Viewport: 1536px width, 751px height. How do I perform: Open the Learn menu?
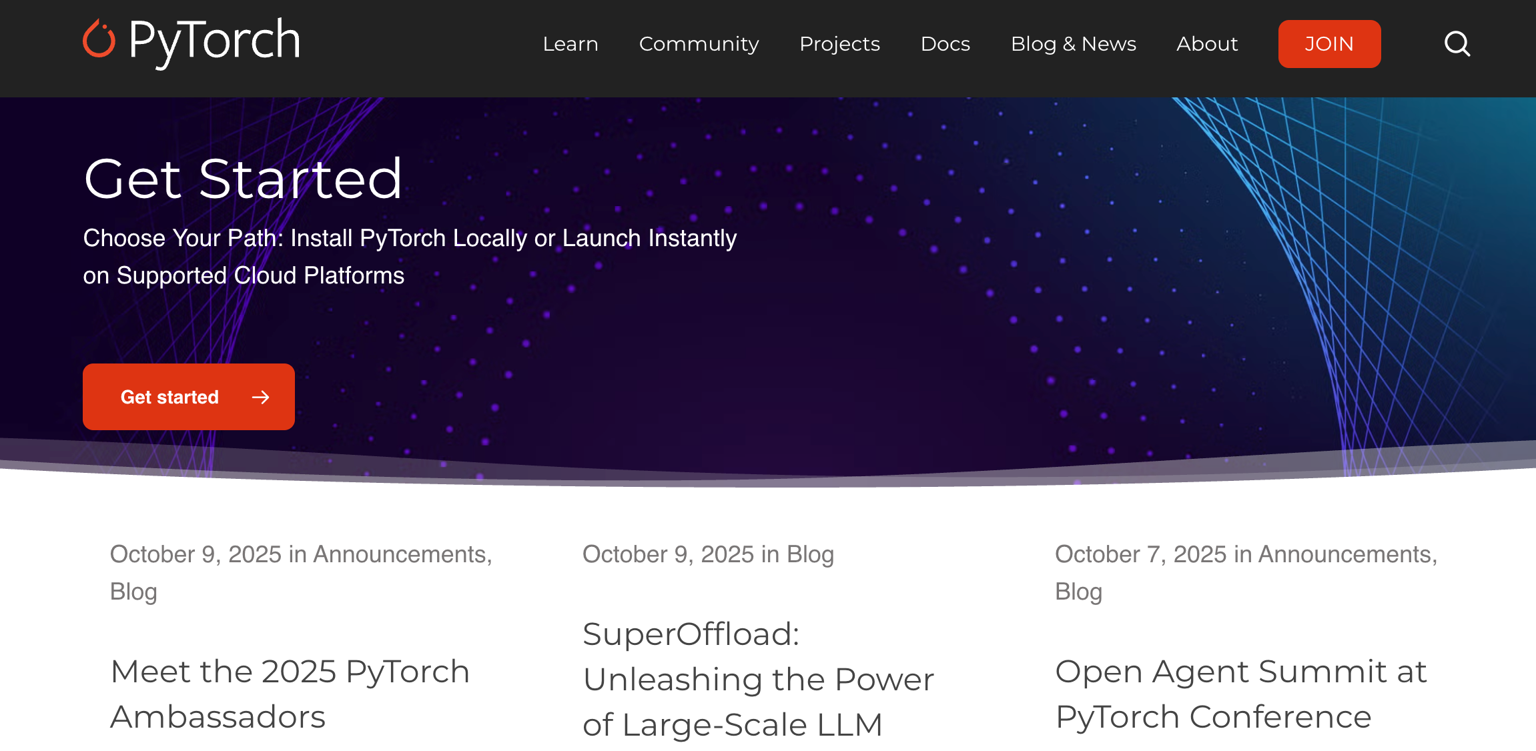(x=570, y=44)
